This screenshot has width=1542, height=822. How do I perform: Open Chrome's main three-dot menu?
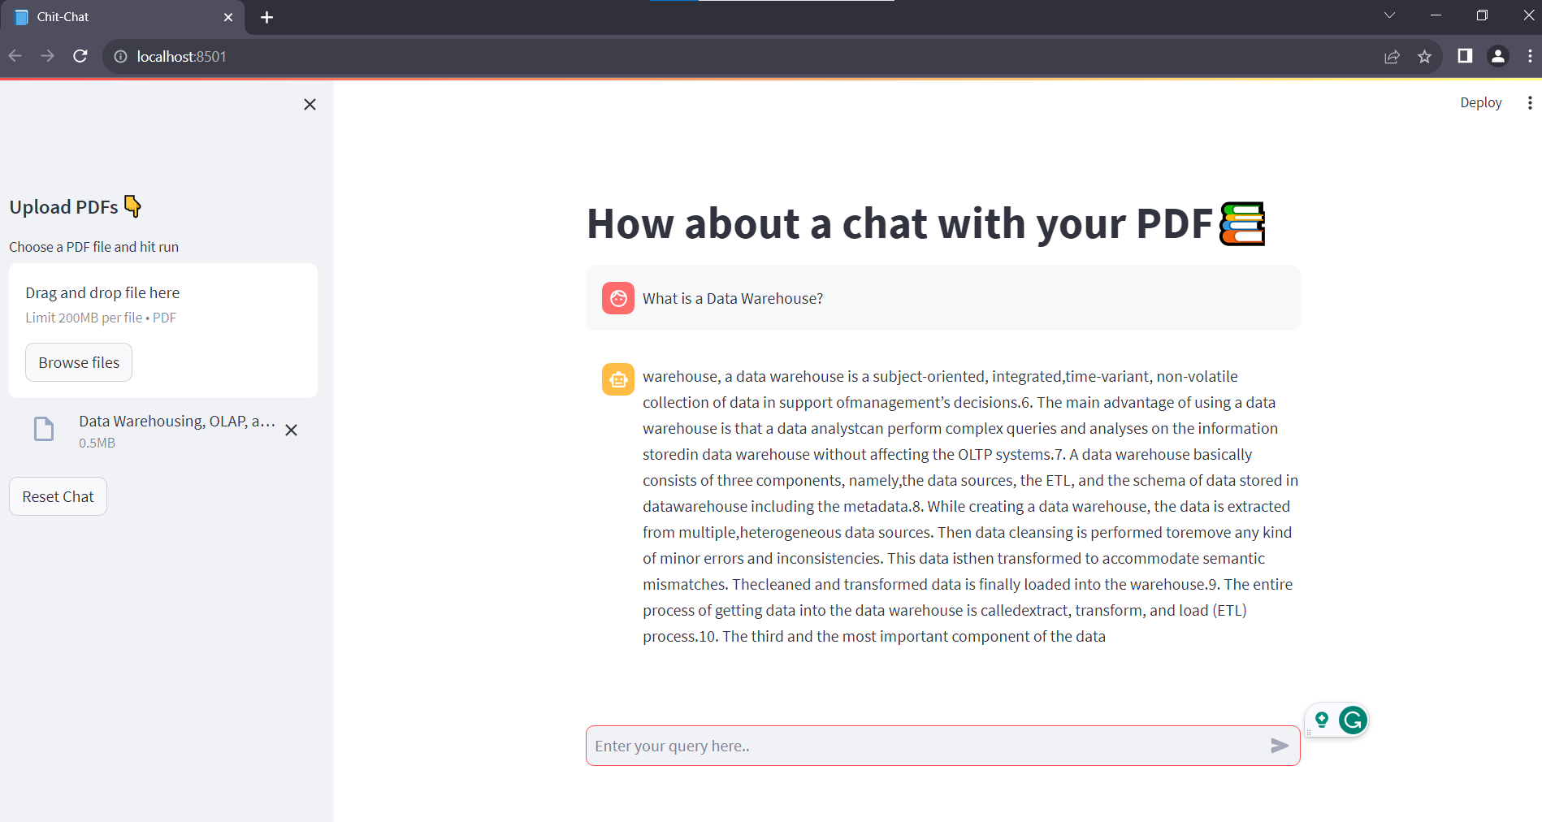1531,56
